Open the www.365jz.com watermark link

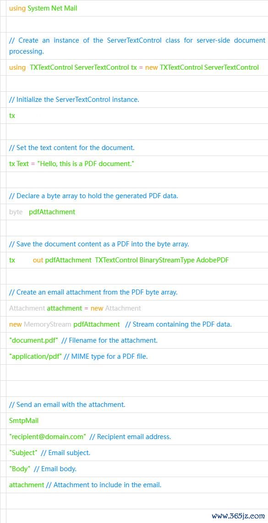click(x=238, y=516)
